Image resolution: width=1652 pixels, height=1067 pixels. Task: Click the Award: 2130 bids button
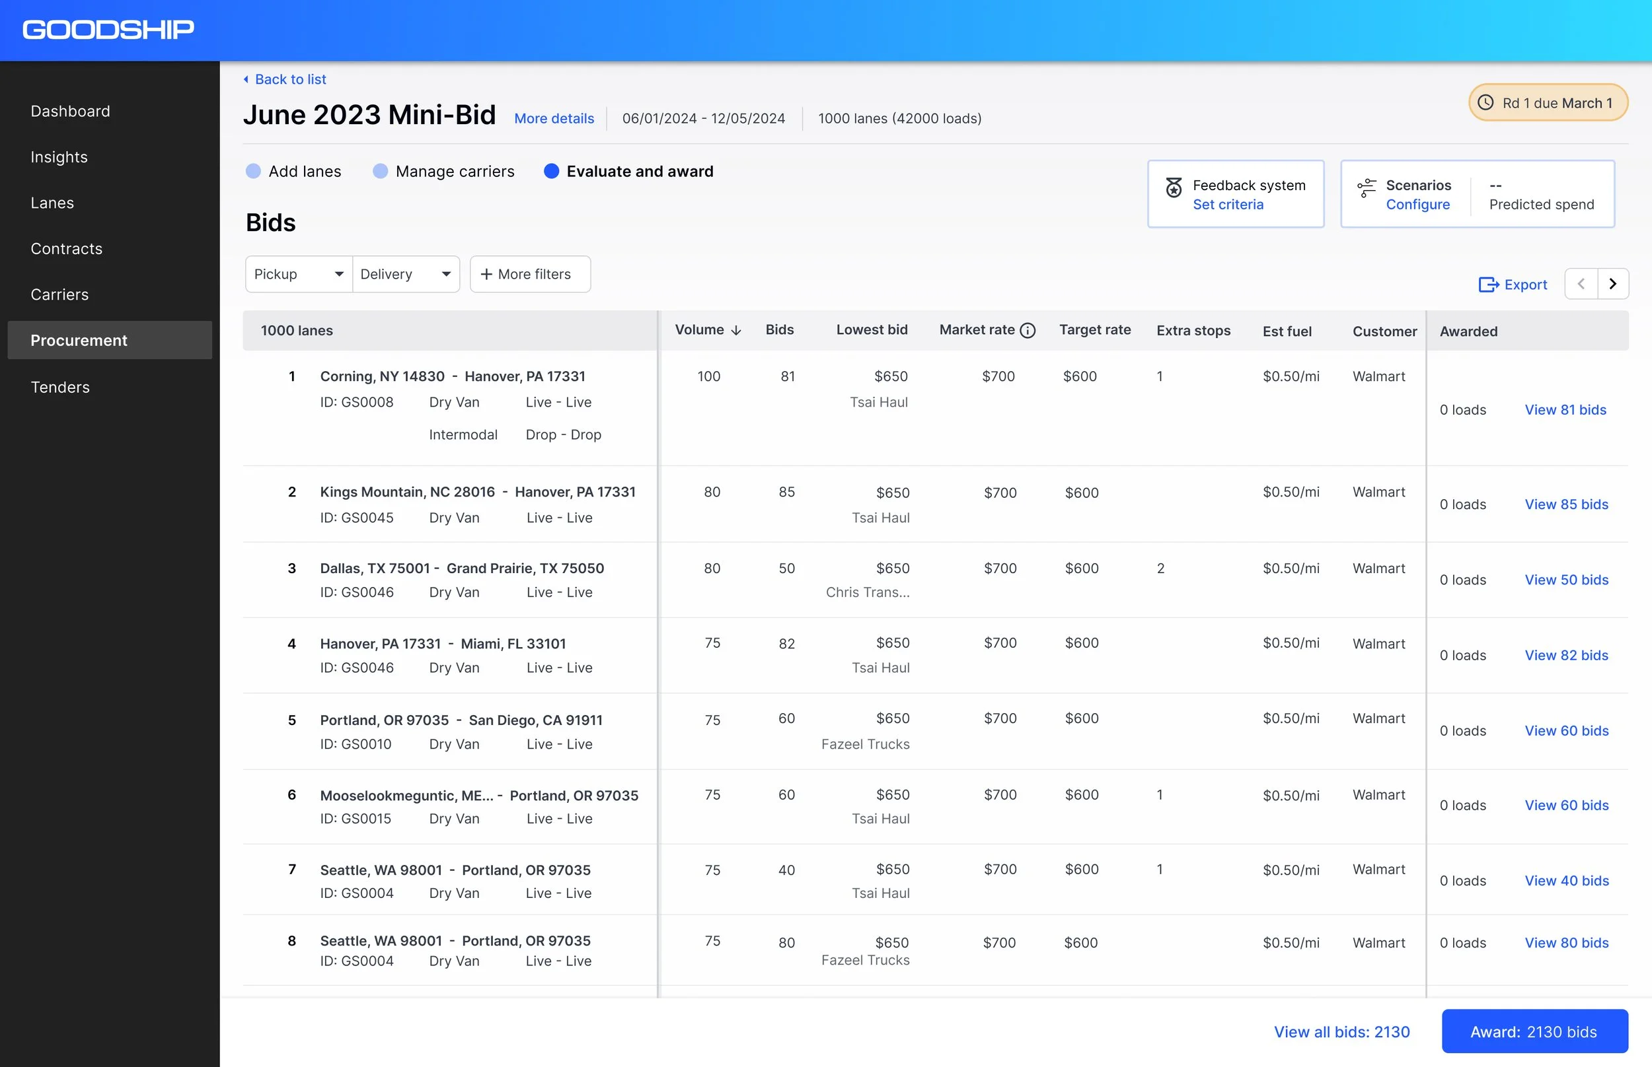tap(1534, 1031)
